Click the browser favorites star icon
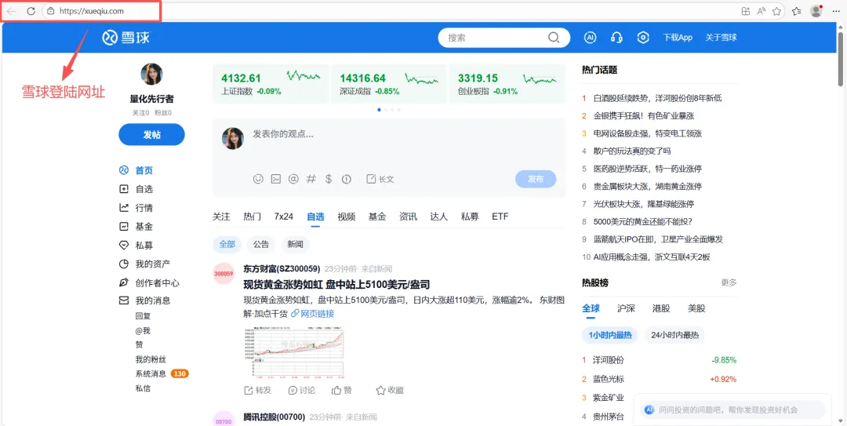847x426 pixels. click(776, 11)
